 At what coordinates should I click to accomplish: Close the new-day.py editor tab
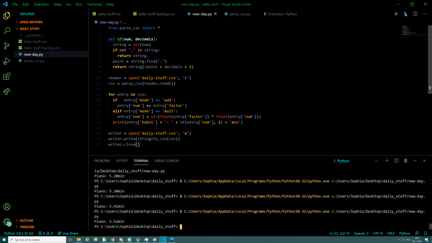[x=215, y=14]
